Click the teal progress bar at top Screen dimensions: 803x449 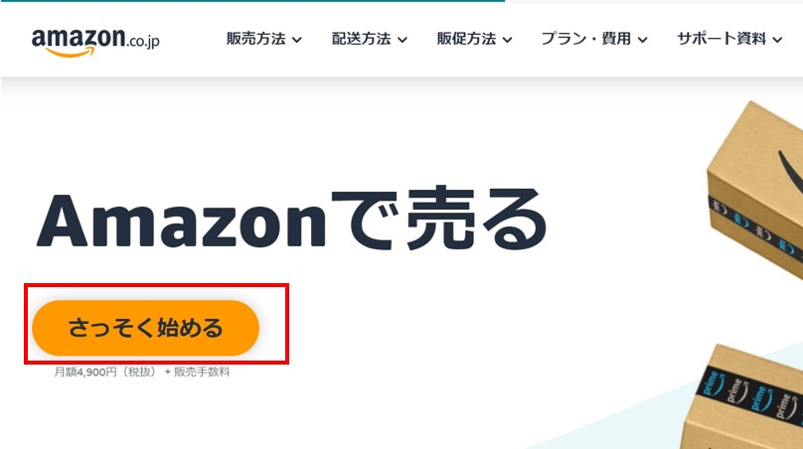(x=252, y=1)
